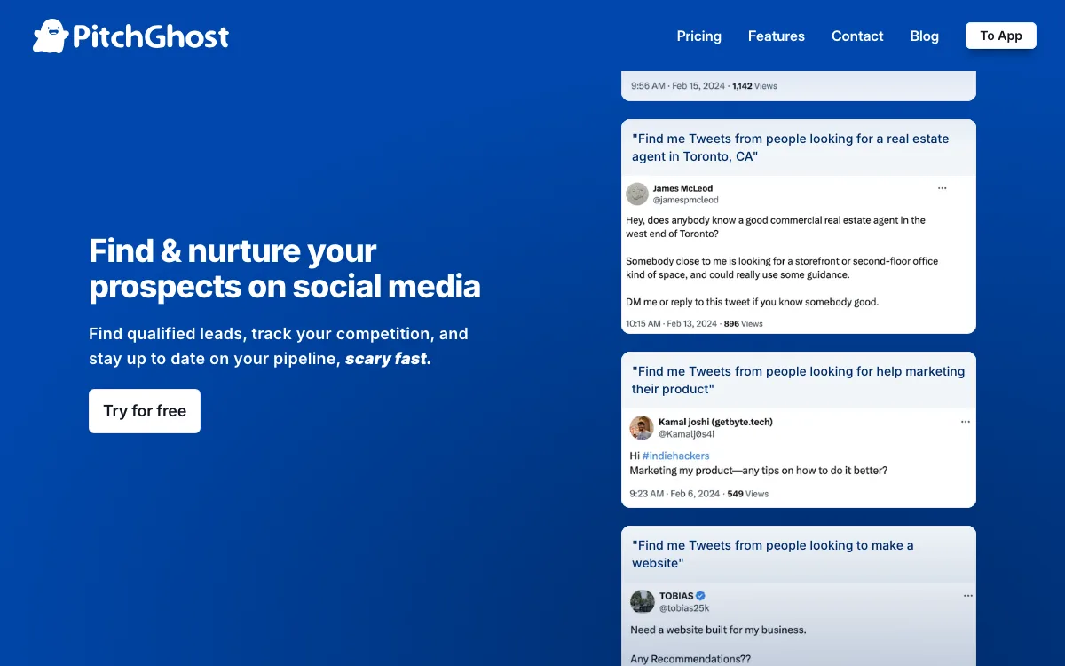Click 'Any Recommendations??' tweet text
The height and width of the screenshot is (666, 1065).
[691, 659]
